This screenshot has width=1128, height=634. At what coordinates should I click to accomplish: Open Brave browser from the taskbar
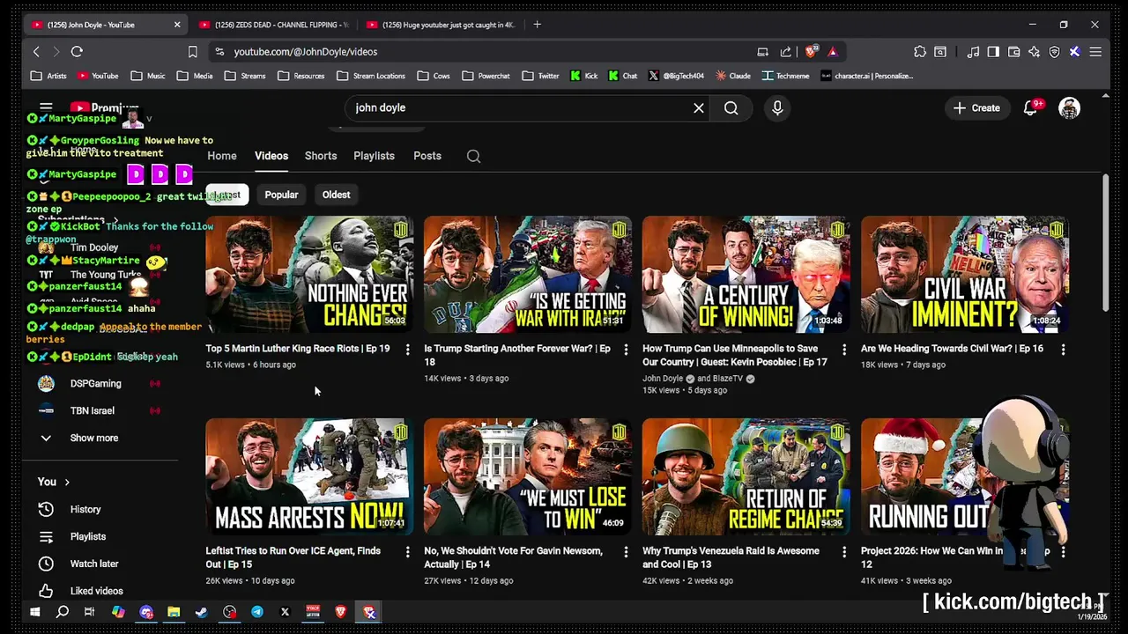341,612
